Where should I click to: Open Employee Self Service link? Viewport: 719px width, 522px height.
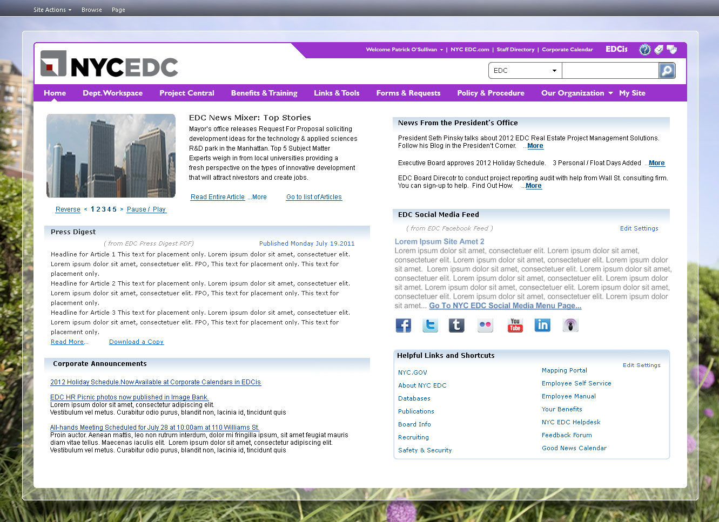576,383
